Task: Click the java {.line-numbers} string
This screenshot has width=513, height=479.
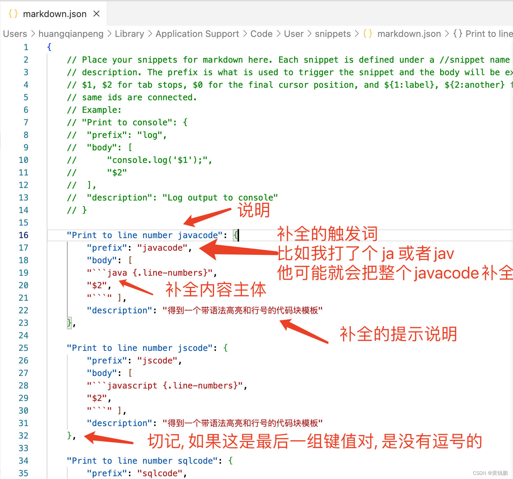Action: 150,273
